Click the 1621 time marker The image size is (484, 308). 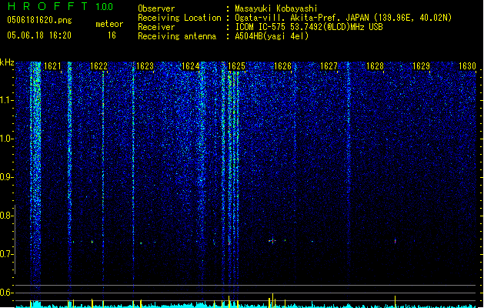[x=52, y=66]
